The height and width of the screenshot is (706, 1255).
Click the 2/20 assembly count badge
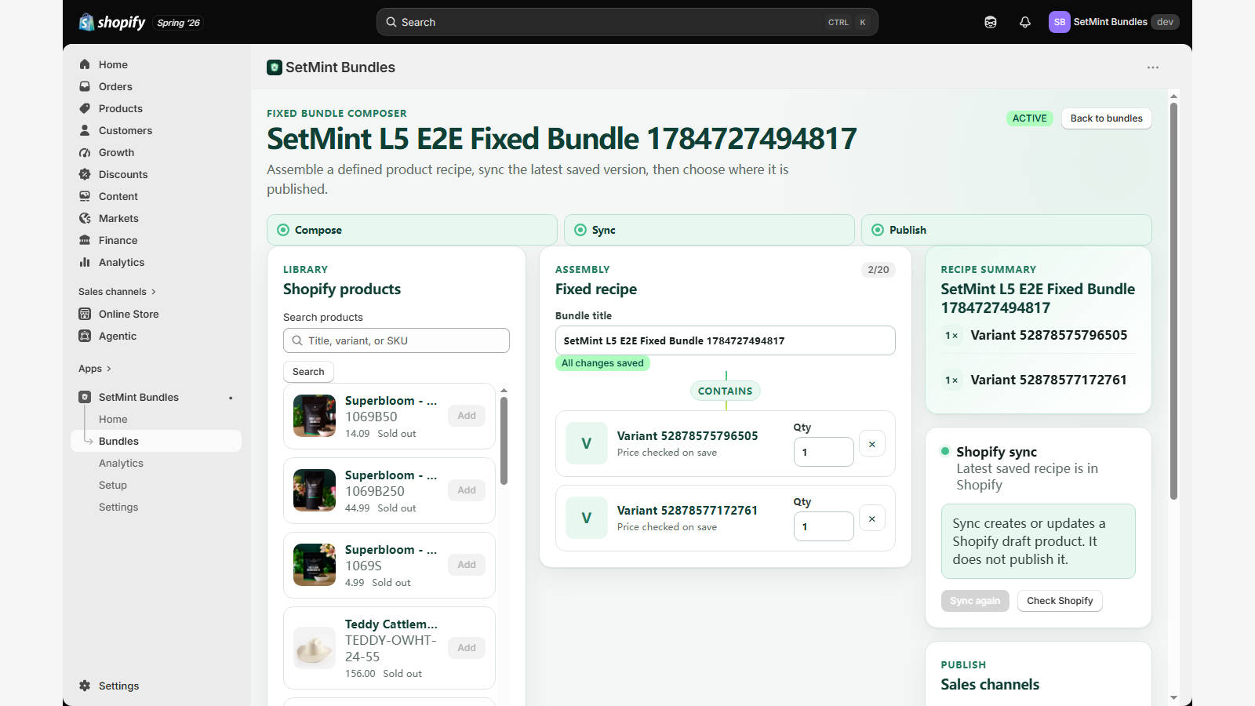pyautogui.click(x=878, y=270)
